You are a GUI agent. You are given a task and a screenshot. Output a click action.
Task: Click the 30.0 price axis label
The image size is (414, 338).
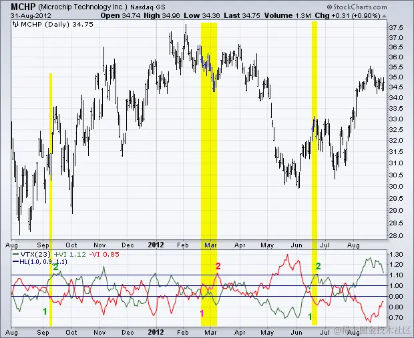395,187
